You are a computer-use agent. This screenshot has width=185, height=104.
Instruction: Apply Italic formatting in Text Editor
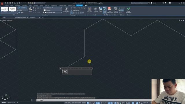coord(36,8)
